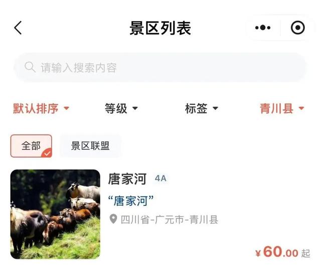Tap the yen symbol by the price

point(258,253)
